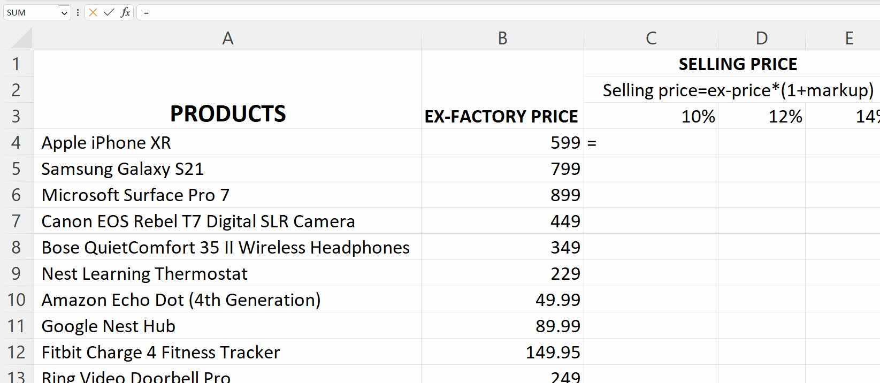Select the 12% markup header cell
Viewport: 880px width, 383px height.
pyautogui.click(x=762, y=116)
